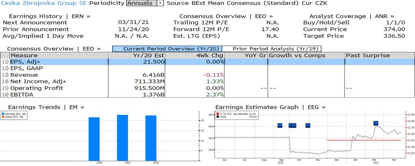Click the Past Surprise column header
This screenshot has width=415, height=166.
tap(380, 55)
